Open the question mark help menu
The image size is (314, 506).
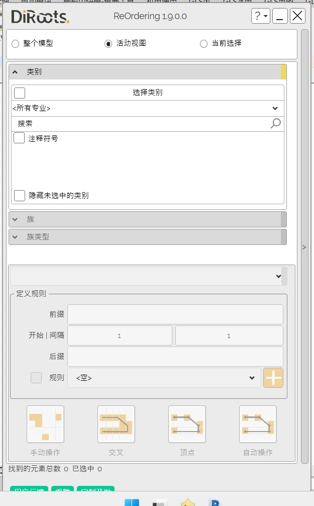(260, 16)
